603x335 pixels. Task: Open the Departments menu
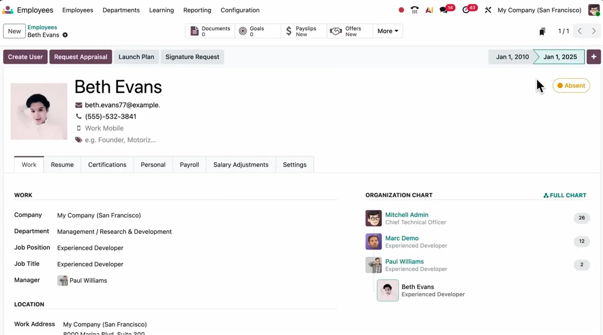coord(121,10)
